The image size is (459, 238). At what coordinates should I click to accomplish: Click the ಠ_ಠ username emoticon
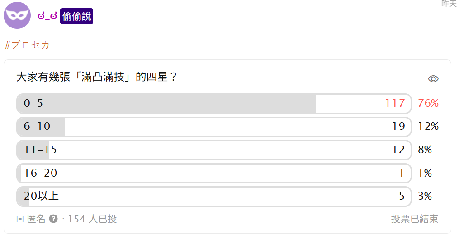click(47, 17)
